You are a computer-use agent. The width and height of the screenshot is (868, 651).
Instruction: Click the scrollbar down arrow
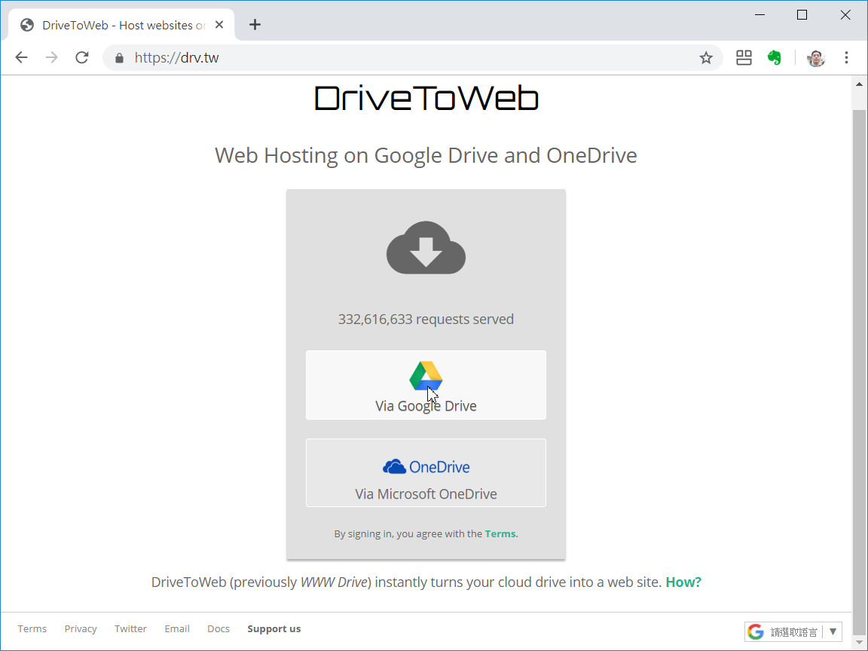coord(860,643)
